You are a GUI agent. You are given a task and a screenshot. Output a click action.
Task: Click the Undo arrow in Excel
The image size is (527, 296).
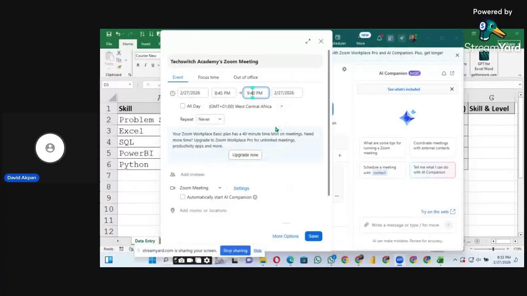[x=118, y=34]
